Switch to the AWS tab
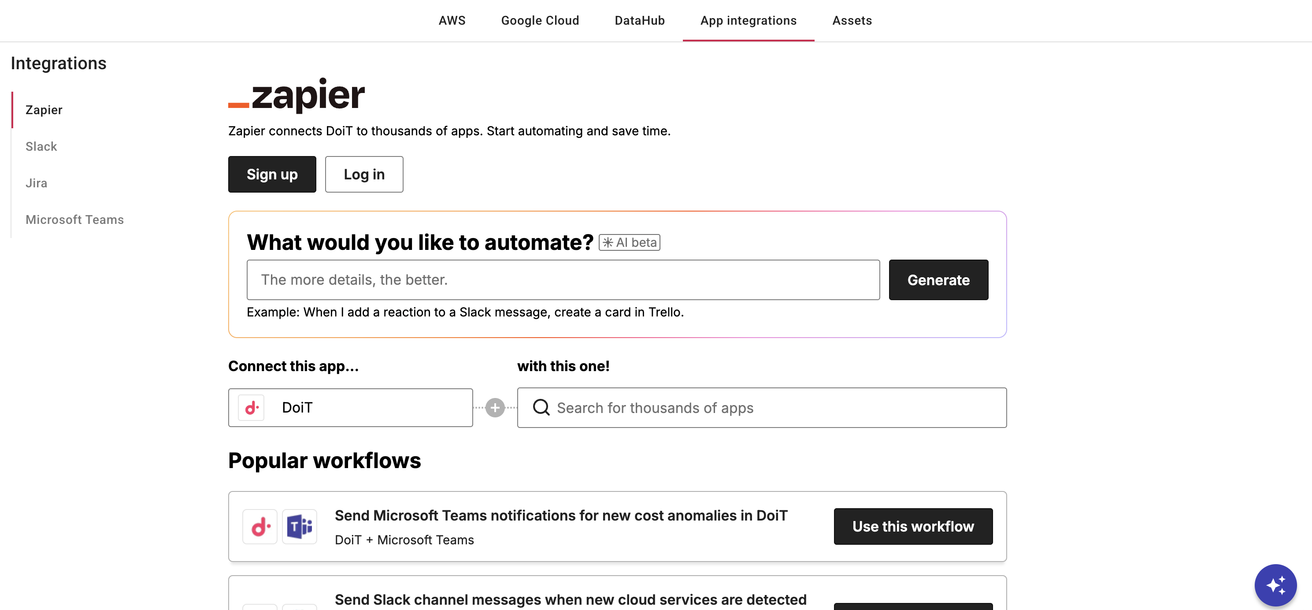The image size is (1312, 610). [452, 20]
